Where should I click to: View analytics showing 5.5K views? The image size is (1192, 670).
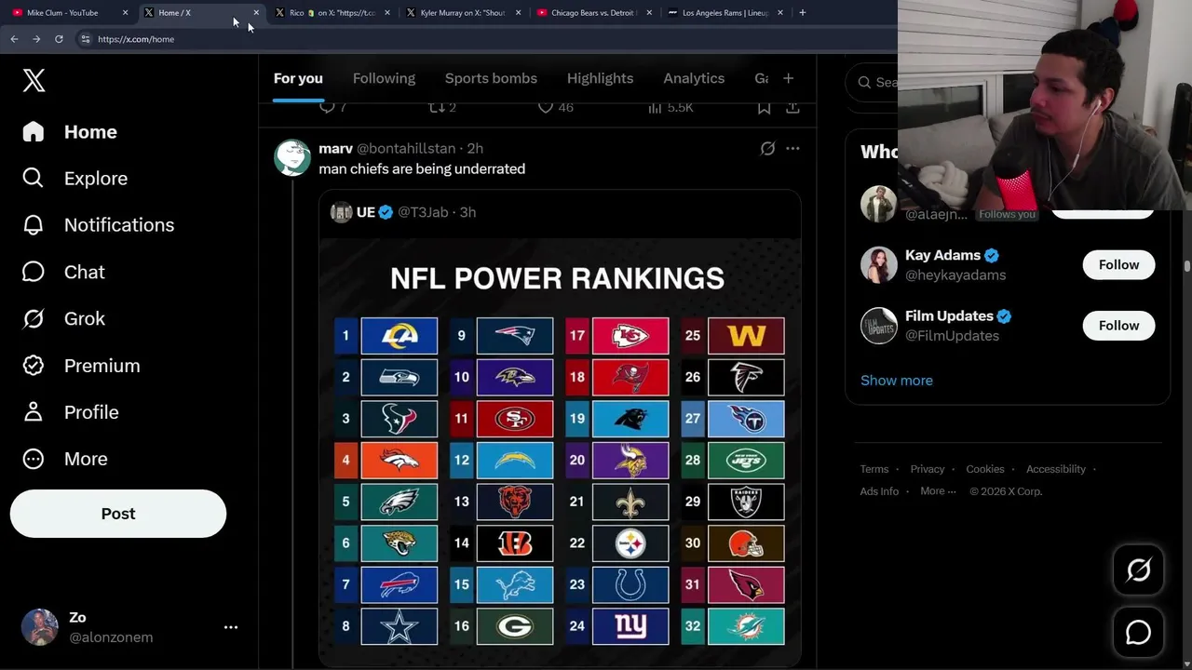tap(670, 107)
